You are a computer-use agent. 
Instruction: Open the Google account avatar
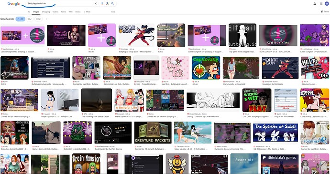[x=327, y=3]
